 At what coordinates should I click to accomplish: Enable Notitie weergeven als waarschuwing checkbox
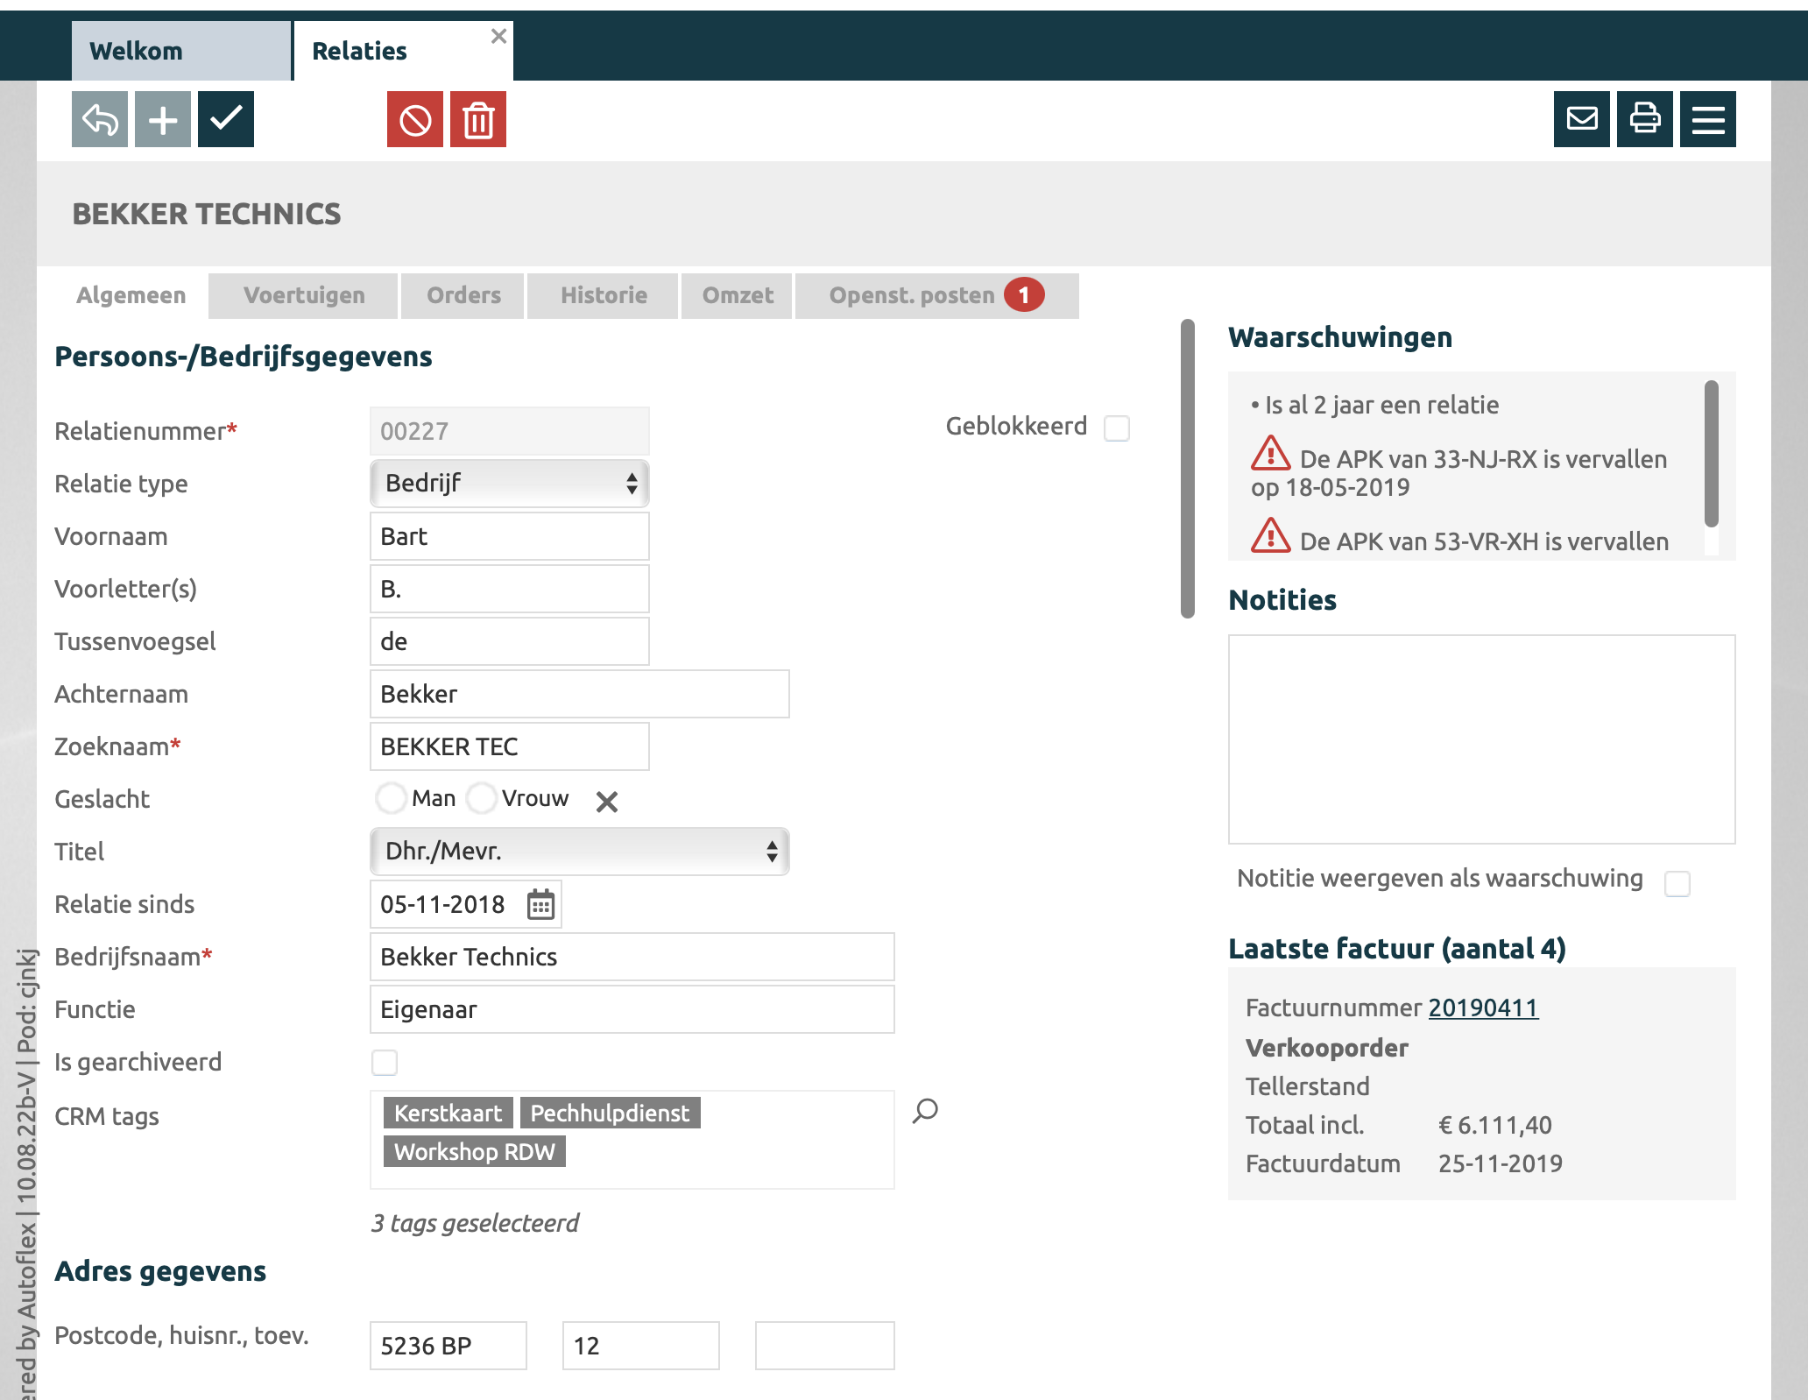1677,883
